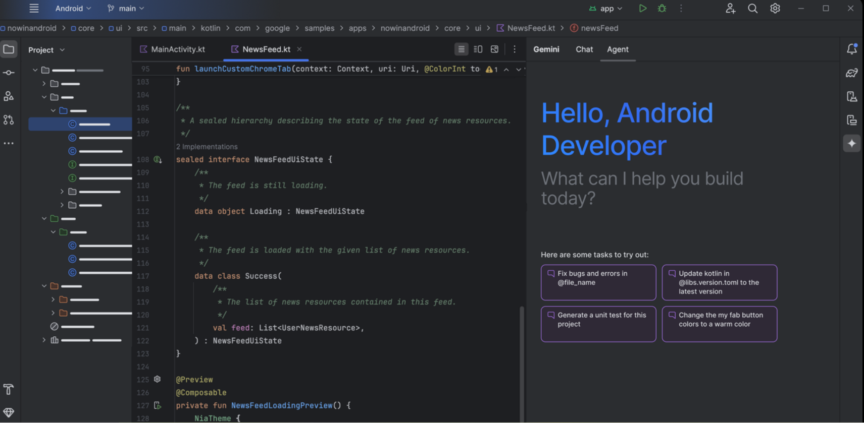Image resolution: width=864 pixels, height=423 pixels.
Task: Open the Pull Requests tool window
Action: click(x=9, y=120)
